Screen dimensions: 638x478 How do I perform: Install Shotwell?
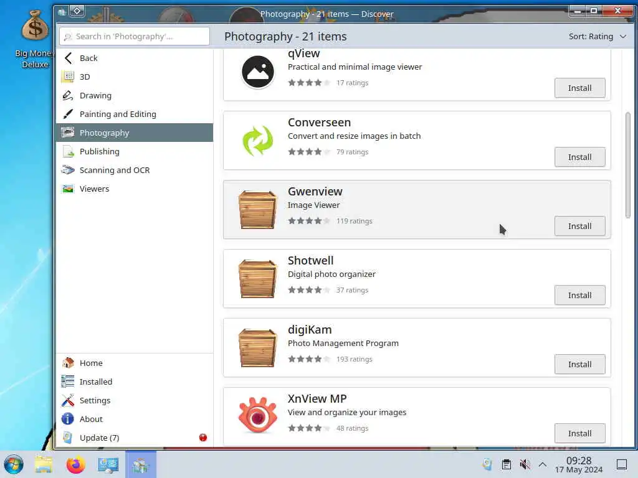pyautogui.click(x=579, y=295)
